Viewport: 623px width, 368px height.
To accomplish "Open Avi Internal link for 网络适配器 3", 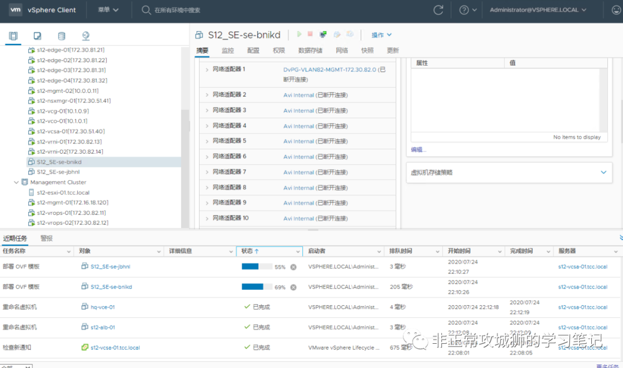I will 298,111.
